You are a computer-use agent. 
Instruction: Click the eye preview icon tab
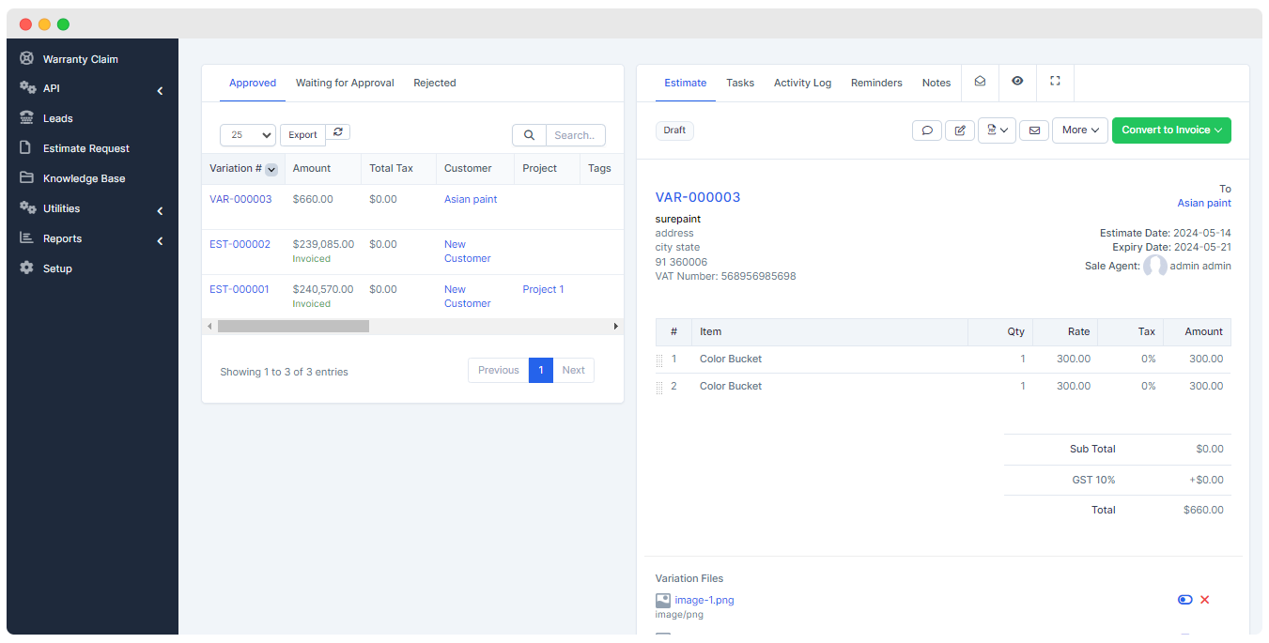(x=1017, y=82)
